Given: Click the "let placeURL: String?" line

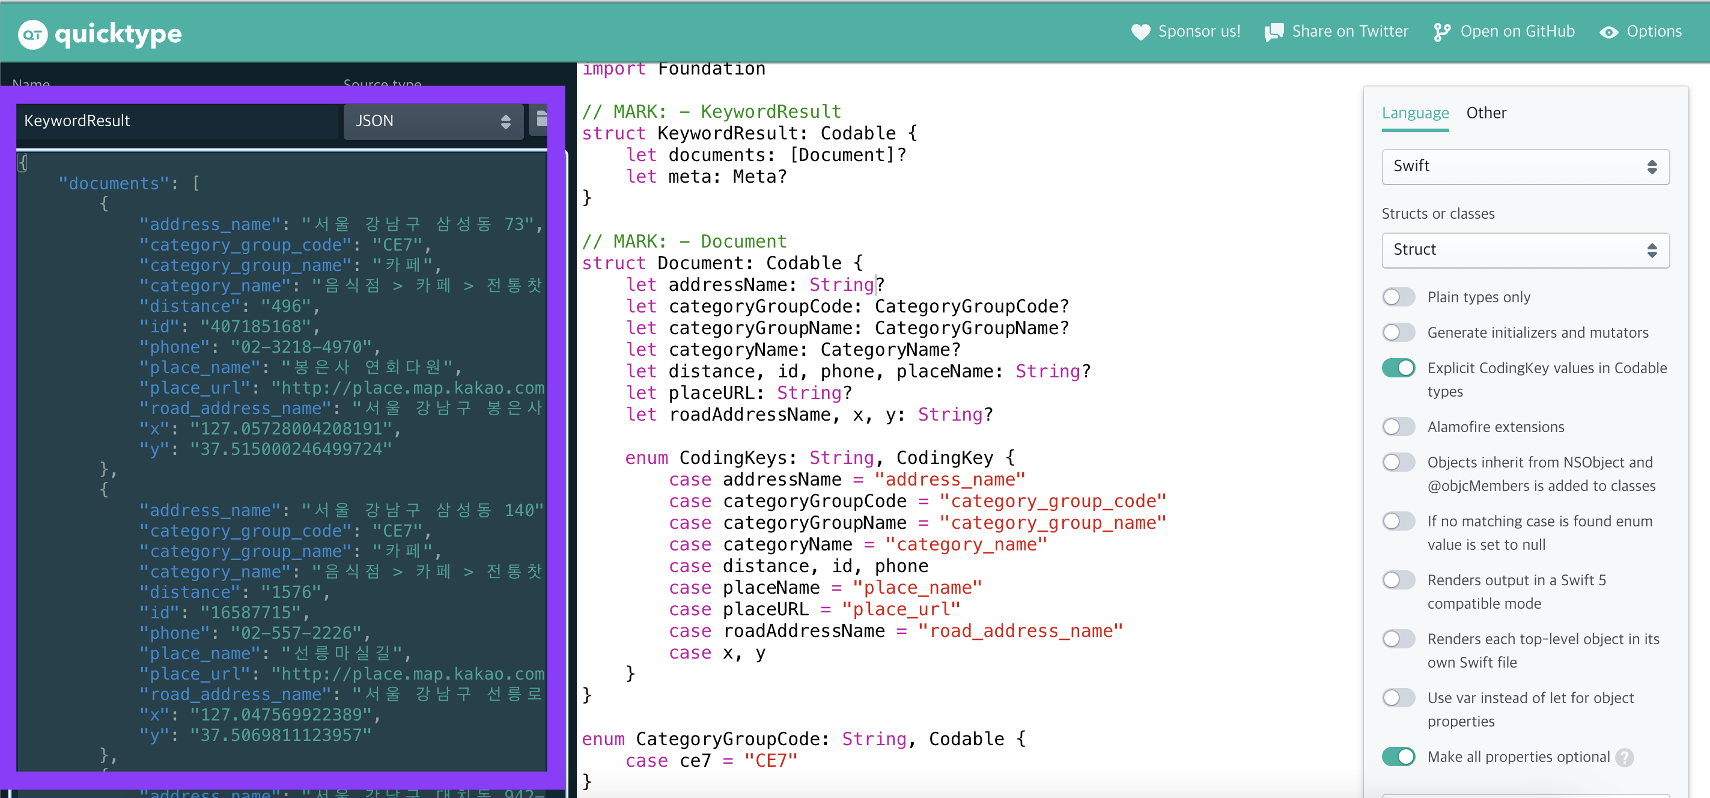Looking at the screenshot, I should click(739, 393).
